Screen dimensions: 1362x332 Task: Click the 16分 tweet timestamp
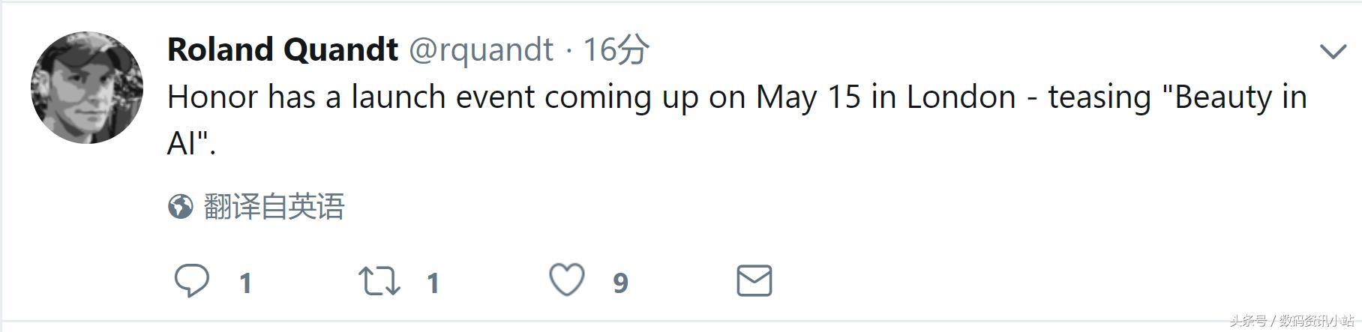pyautogui.click(x=616, y=49)
